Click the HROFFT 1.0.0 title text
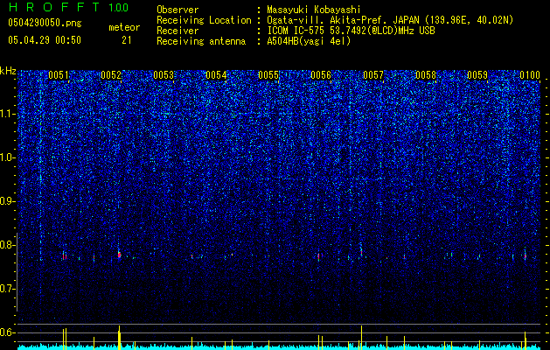Screen dimensions: 550x350 coord(68,7)
